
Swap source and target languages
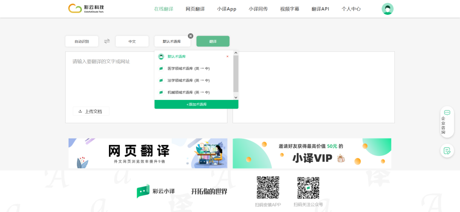click(x=107, y=41)
